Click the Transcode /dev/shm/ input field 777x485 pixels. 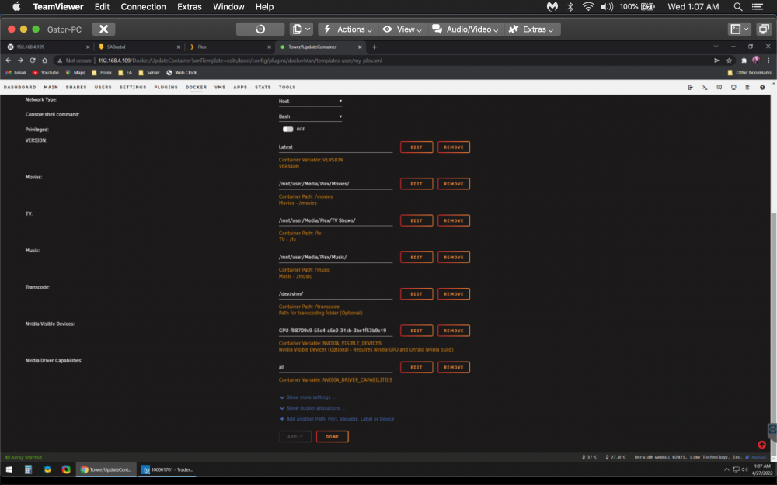coord(336,293)
